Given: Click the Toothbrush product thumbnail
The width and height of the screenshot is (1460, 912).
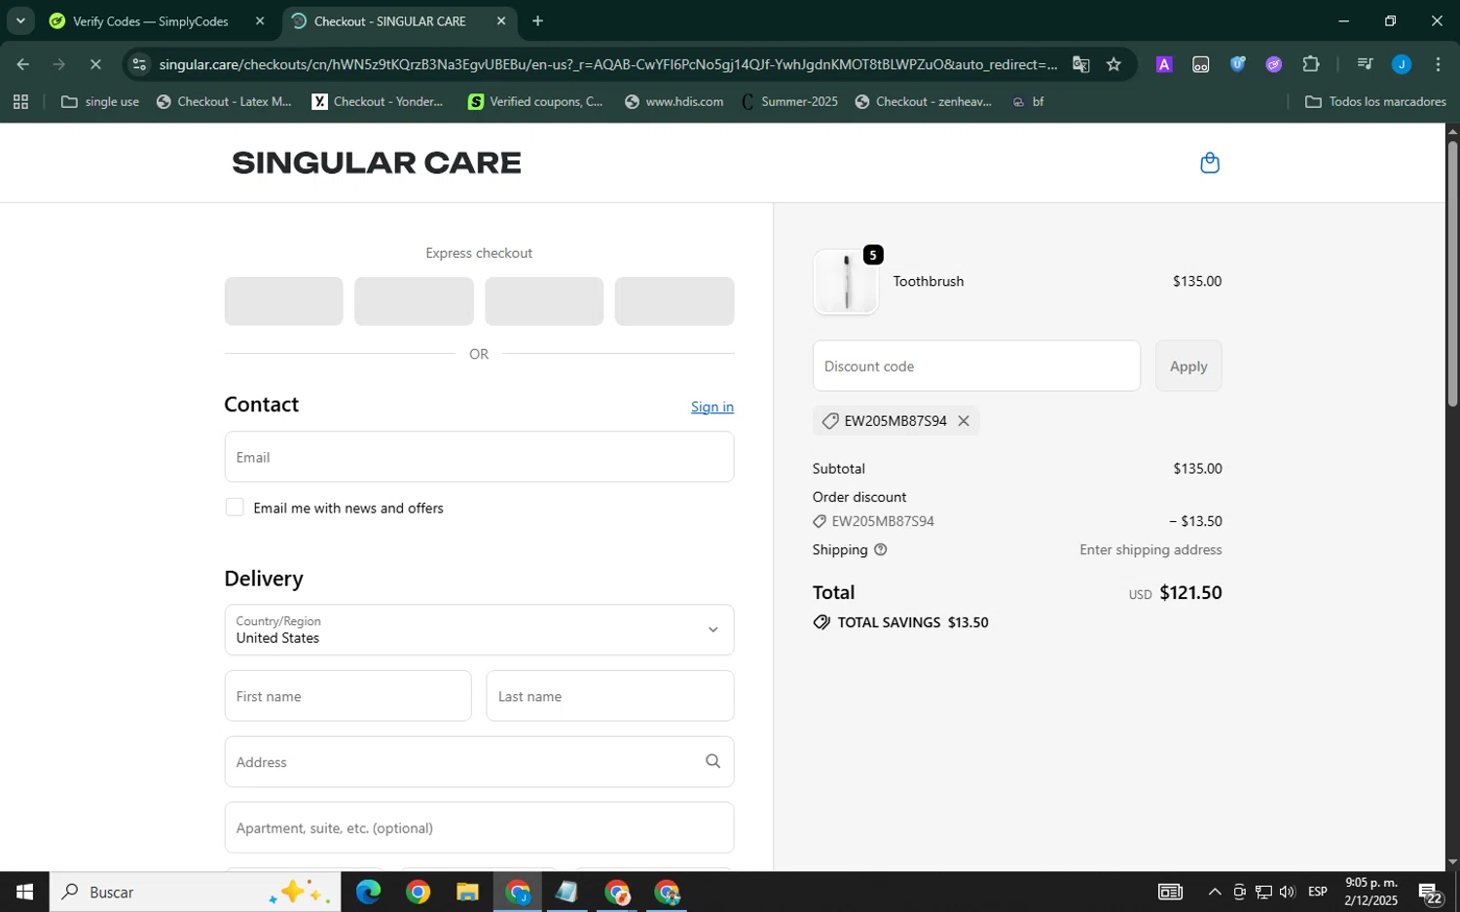Looking at the screenshot, I should point(846,282).
